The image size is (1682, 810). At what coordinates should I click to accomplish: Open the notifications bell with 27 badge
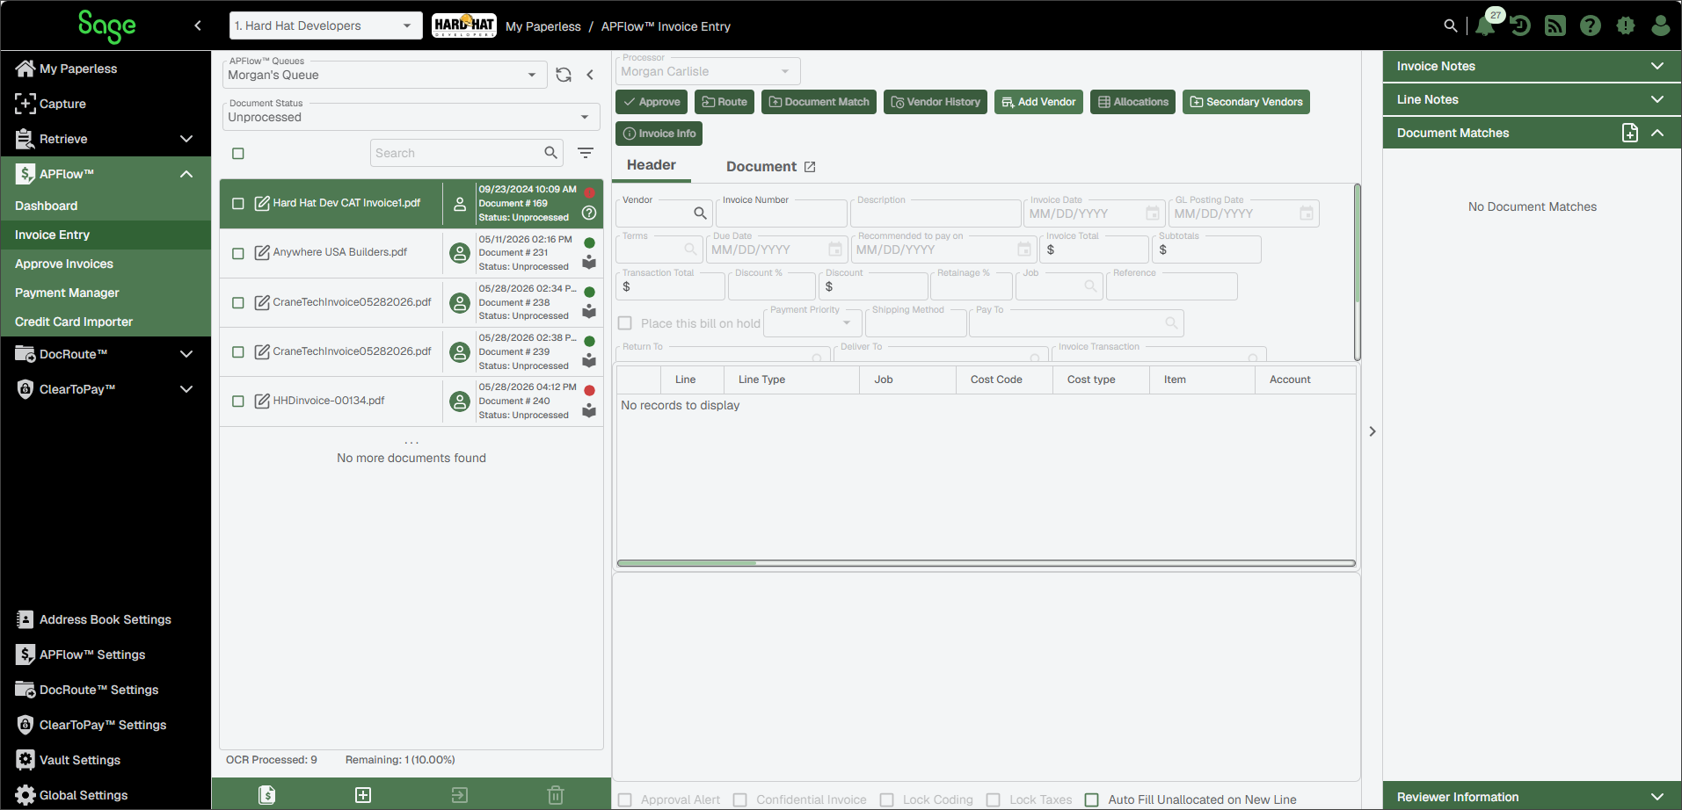click(x=1486, y=25)
